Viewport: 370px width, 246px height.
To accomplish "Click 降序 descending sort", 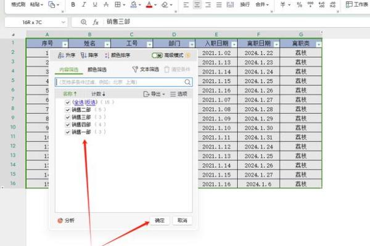I will [x=89, y=55].
